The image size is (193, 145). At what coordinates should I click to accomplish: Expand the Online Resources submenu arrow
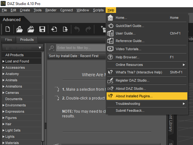point(184,65)
